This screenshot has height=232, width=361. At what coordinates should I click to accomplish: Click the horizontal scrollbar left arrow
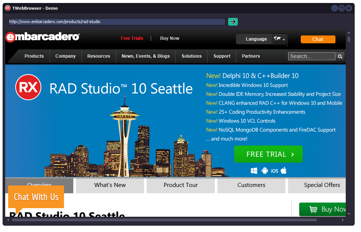click(8, 220)
